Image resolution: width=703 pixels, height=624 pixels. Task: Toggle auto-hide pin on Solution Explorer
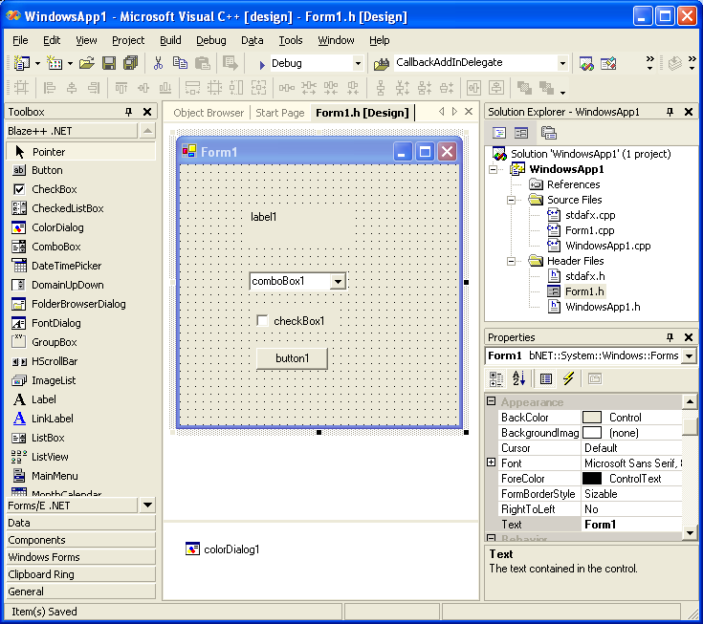[x=670, y=112]
